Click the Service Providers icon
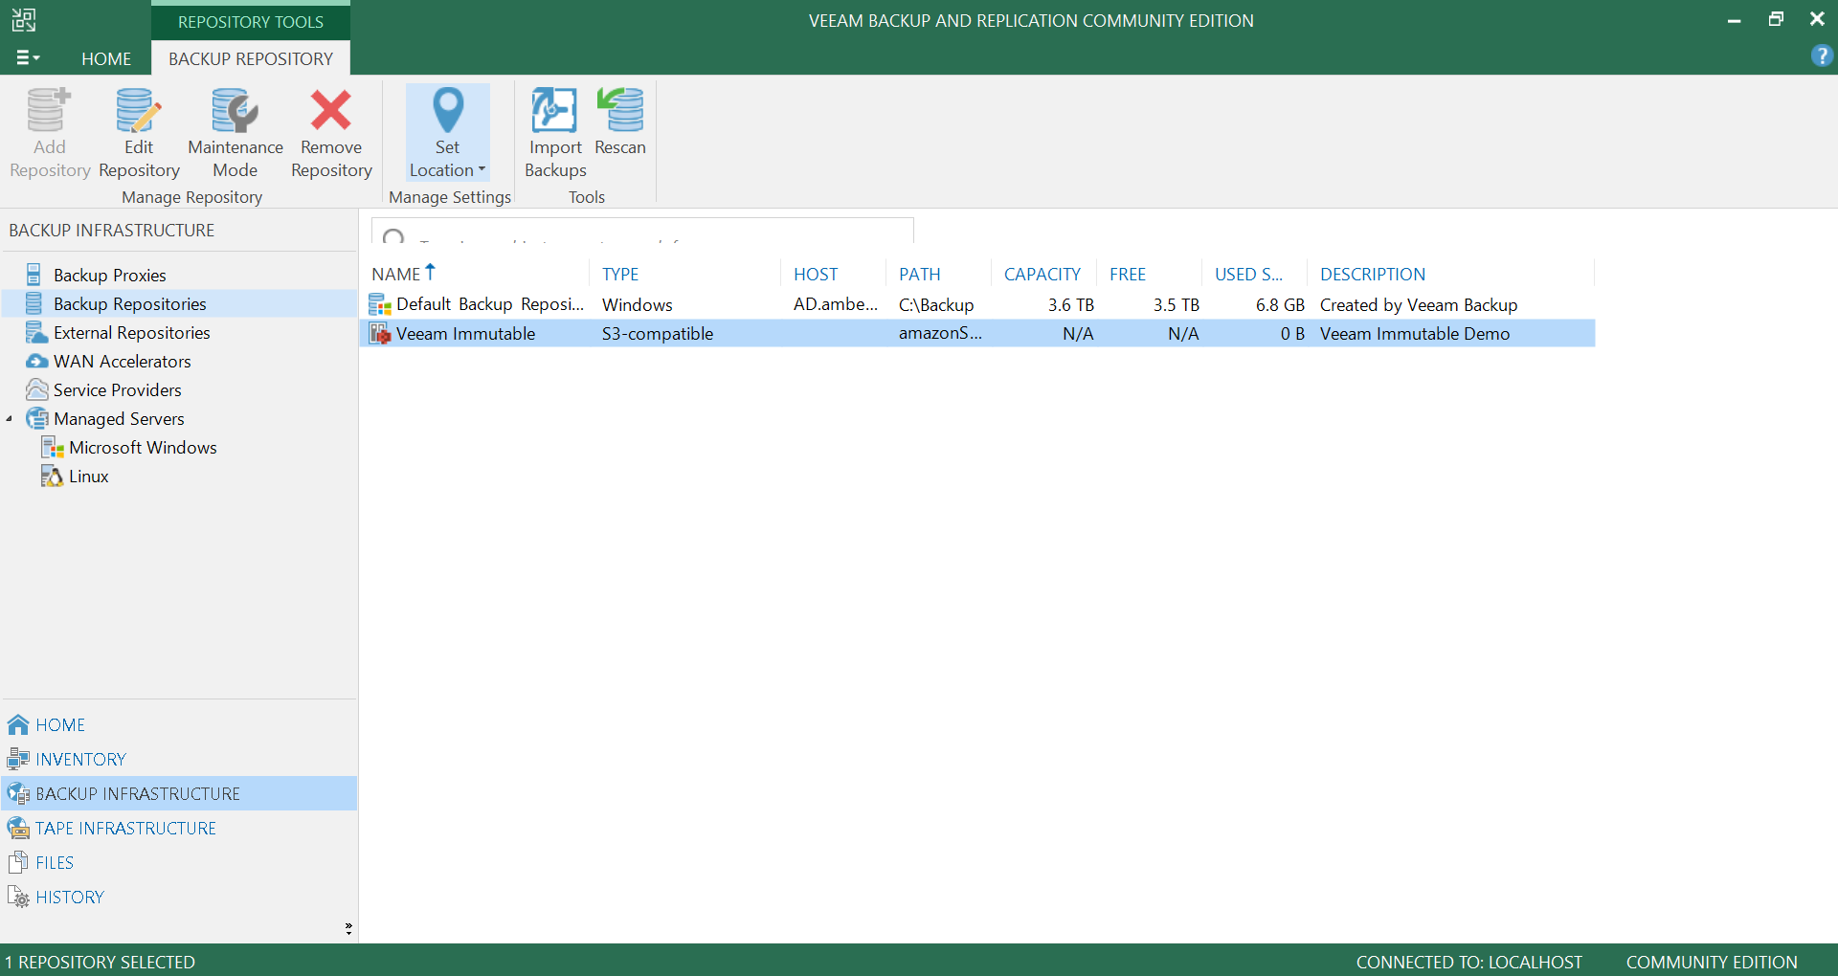This screenshot has width=1838, height=976. point(36,389)
